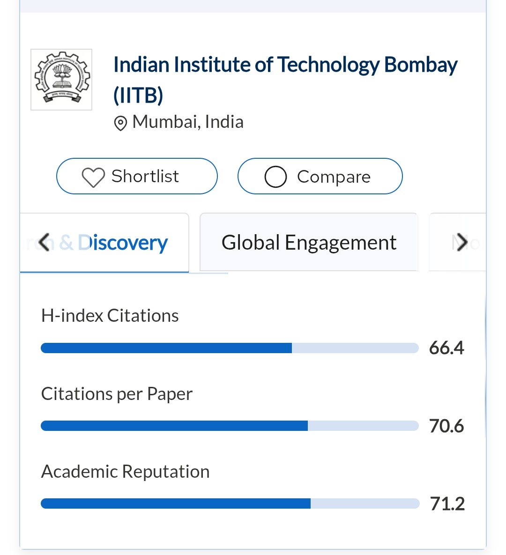Click the Citations per Paper label
Viewport: 506px width, 555px height.
[117, 394]
